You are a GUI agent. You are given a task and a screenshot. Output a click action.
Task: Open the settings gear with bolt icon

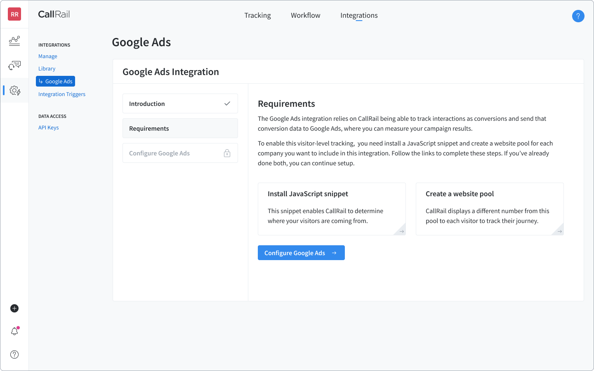click(x=15, y=91)
